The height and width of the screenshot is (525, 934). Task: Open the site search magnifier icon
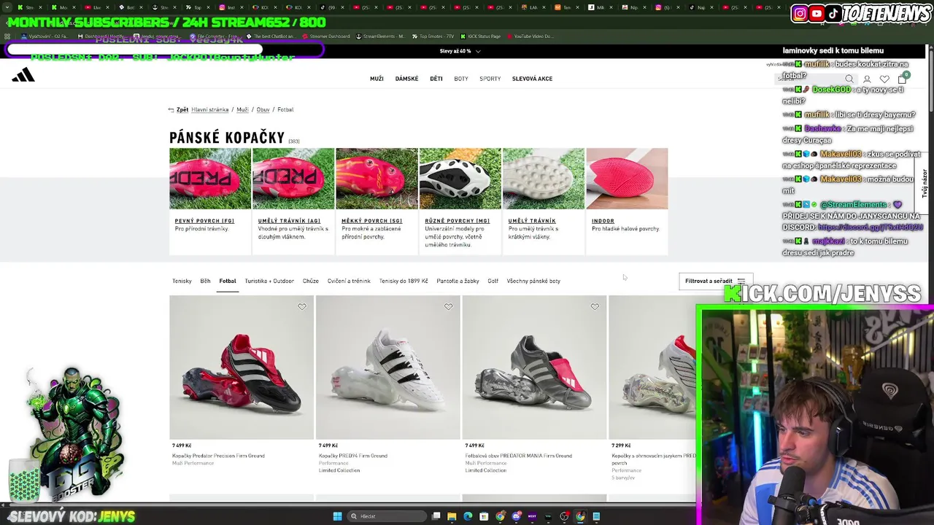tap(849, 79)
